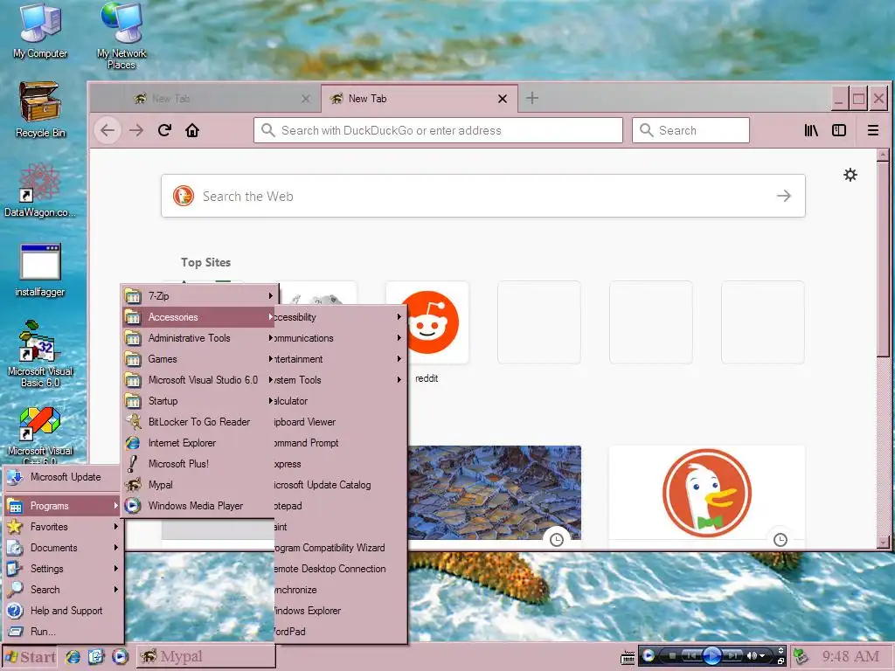This screenshot has width=895, height=671.
Task: Open Remote Desktop Connection
Action: point(339,569)
